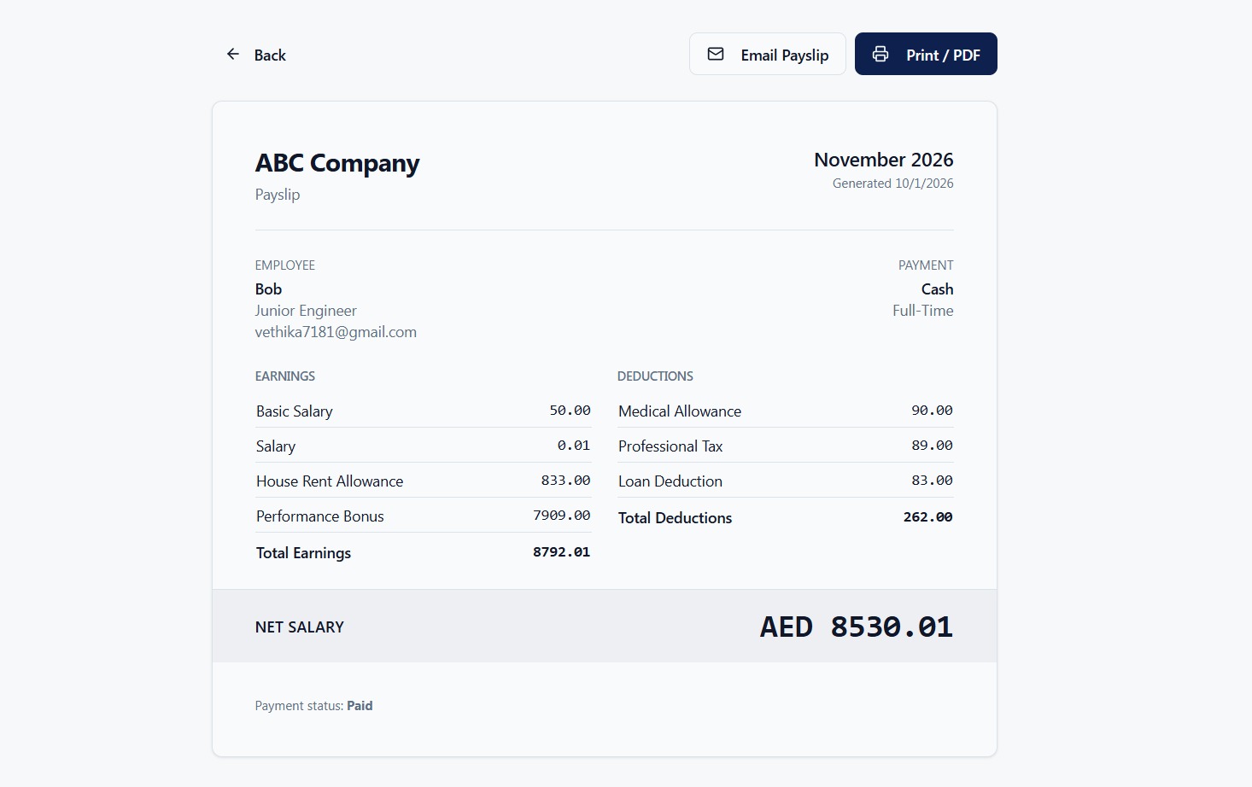Click the Professional Tax row label

670,446
